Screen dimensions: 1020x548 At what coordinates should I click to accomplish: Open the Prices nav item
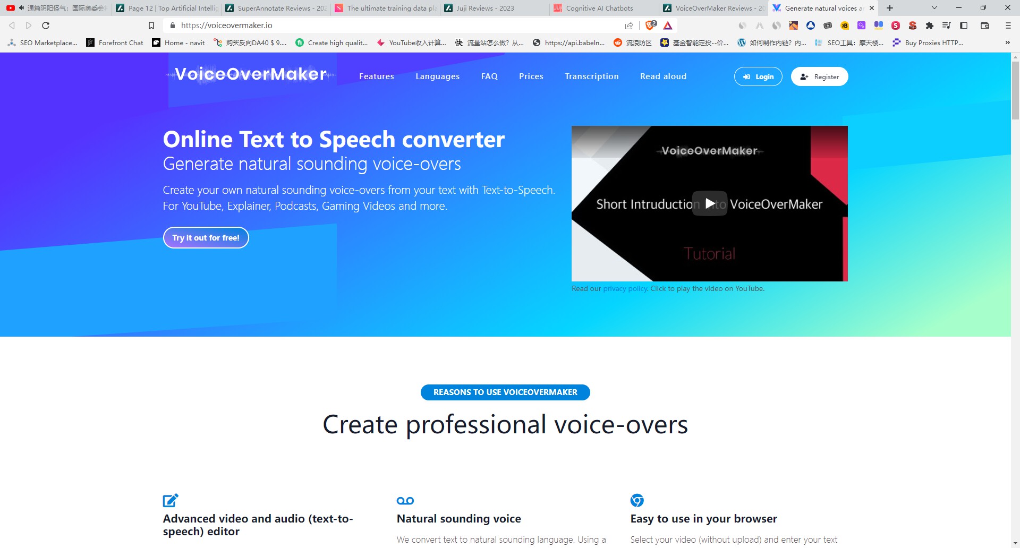click(531, 76)
